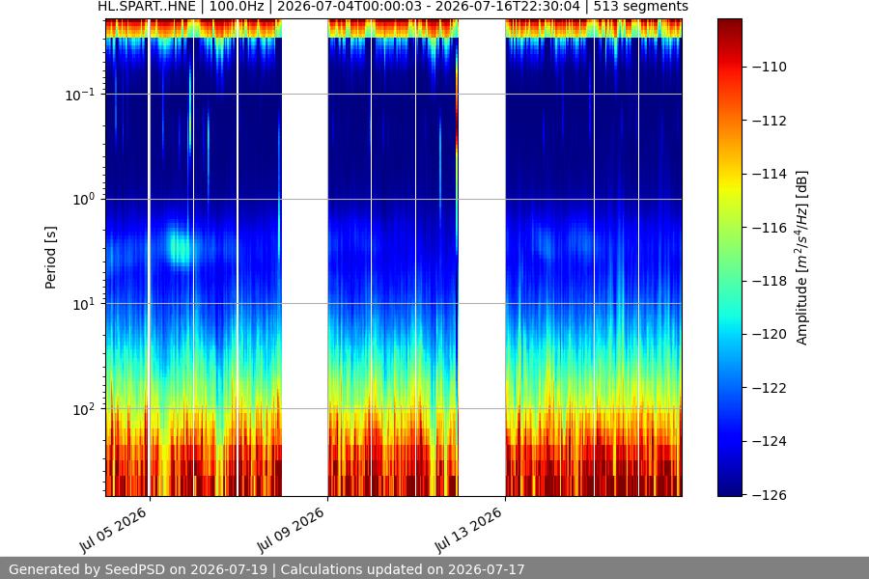
Task: Click the −110 colorbar tick label
Action: tap(770, 67)
